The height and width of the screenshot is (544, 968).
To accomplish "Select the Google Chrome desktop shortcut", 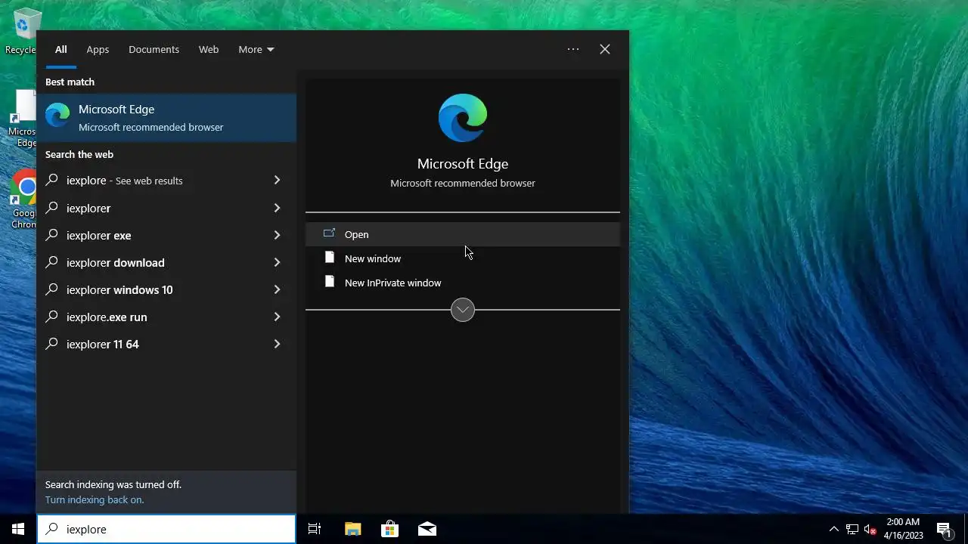I will (23, 199).
